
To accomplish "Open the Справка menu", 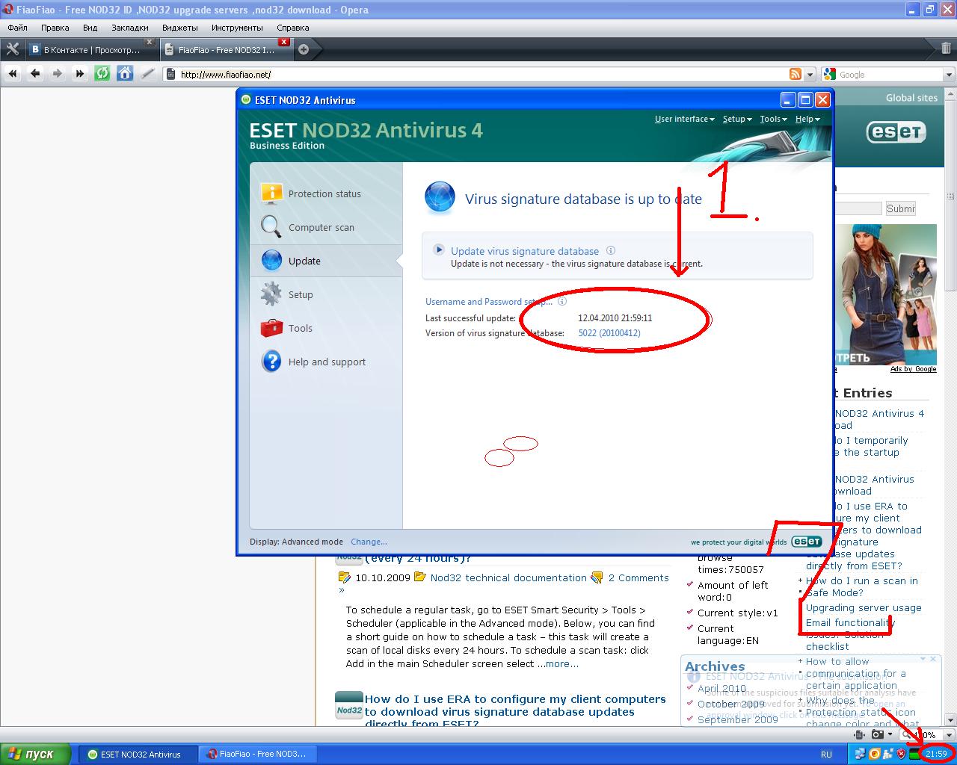I will pyautogui.click(x=293, y=28).
